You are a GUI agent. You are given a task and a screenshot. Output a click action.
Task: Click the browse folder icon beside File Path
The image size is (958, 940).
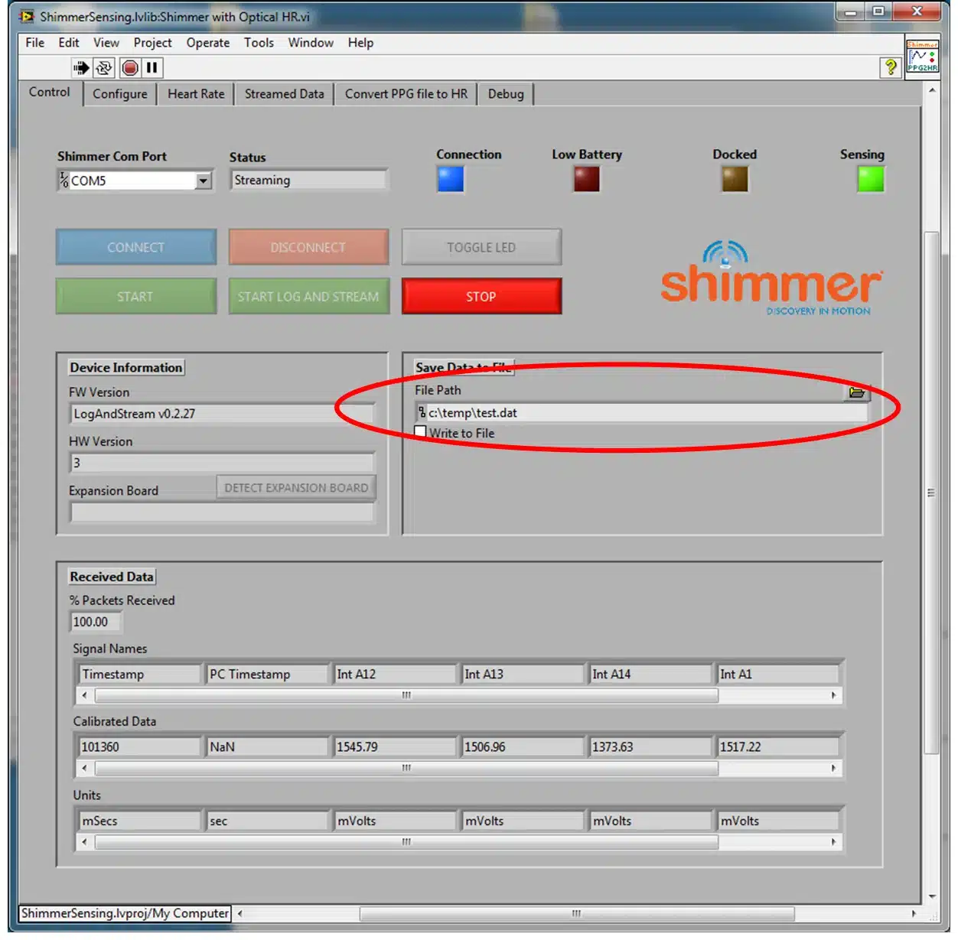[857, 392]
